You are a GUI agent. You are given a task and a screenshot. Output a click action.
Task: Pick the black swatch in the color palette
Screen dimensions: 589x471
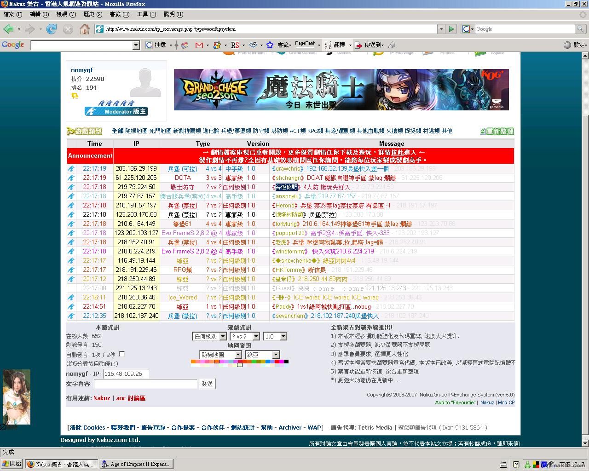click(286, 362)
